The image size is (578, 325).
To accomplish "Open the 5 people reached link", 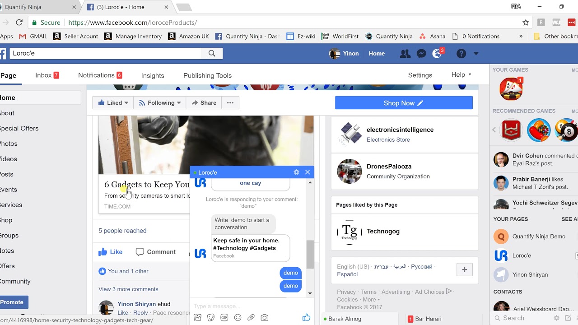I will [122, 231].
